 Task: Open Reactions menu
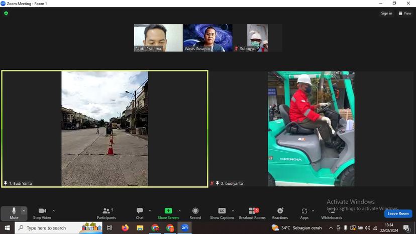coord(280,213)
